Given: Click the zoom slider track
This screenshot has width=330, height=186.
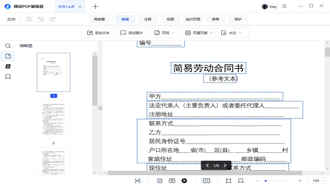Looking at the screenshot, I should coord(278,181).
